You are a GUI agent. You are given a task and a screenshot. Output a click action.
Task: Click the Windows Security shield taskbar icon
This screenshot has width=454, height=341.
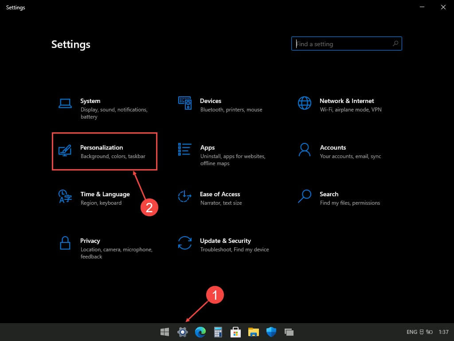[x=271, y=332]
